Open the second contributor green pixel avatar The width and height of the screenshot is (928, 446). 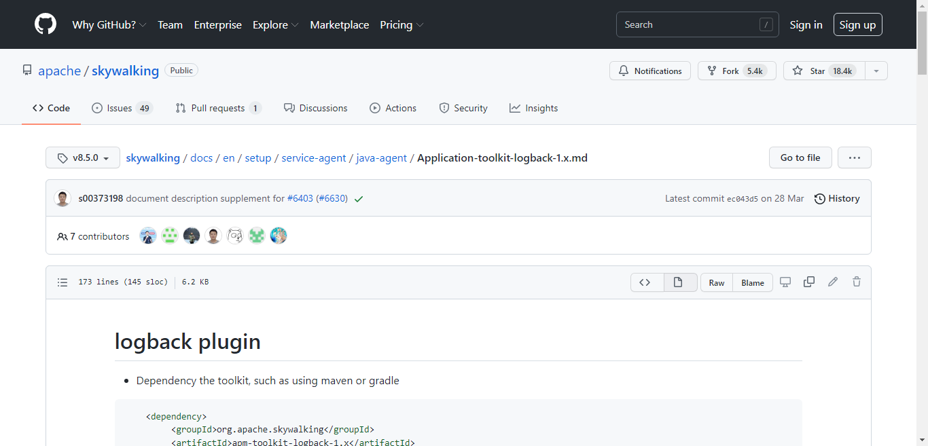coord(170,236)
